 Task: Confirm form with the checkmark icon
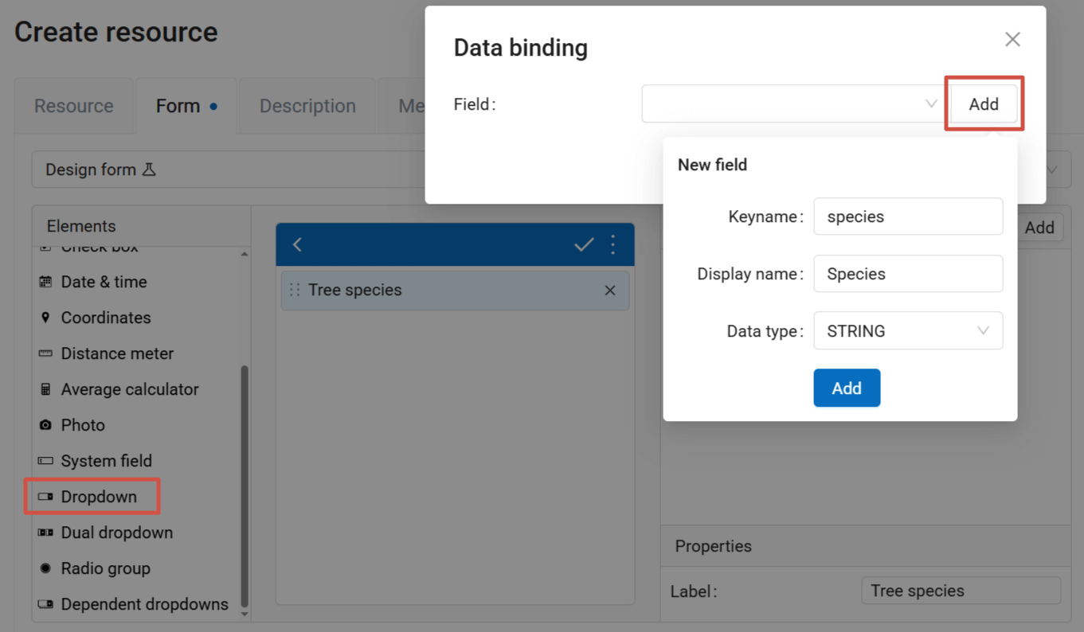point(584,244)
